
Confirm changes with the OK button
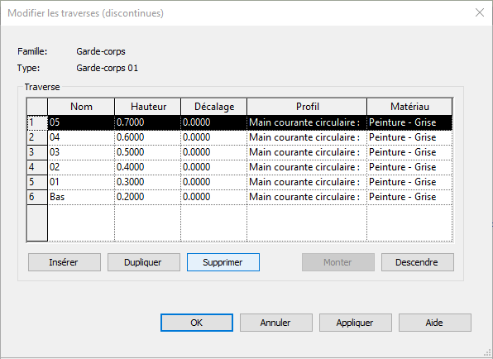pyautogui.click(x=197, y=323)
